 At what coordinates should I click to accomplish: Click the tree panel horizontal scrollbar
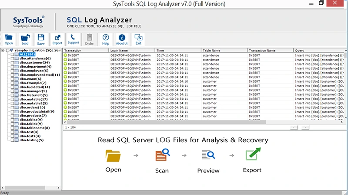click(x=25, y=188)
